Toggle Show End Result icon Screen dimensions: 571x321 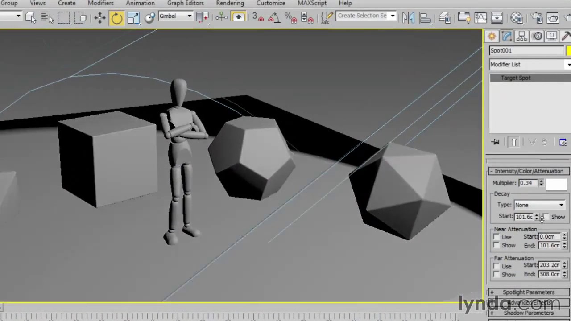(x=513, y=142)
